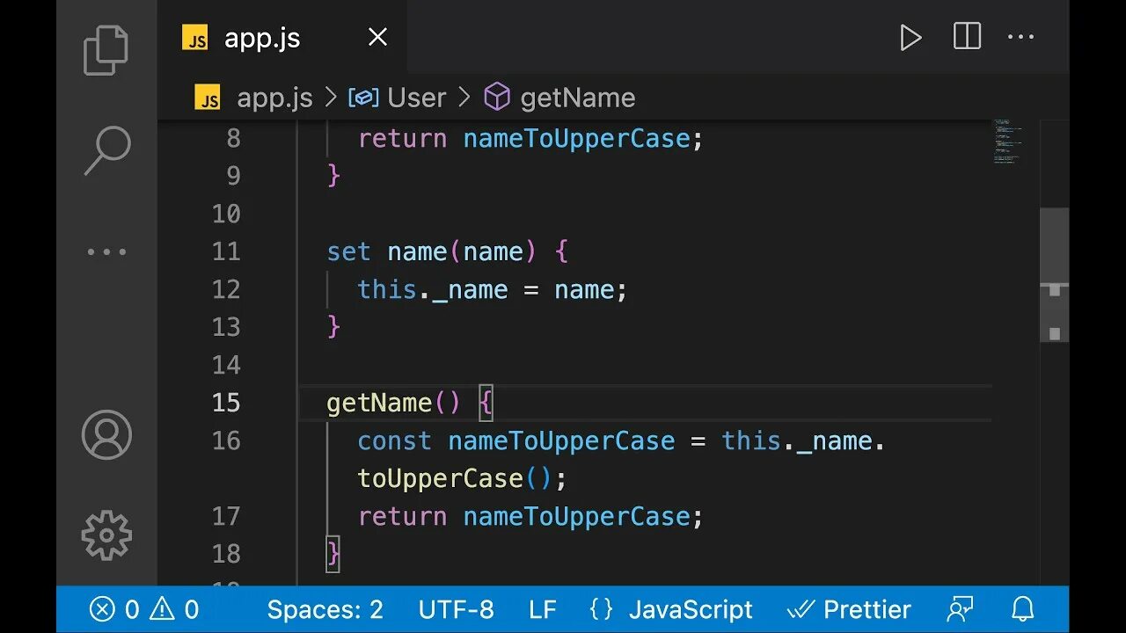Click Prettier status bar item
The height and width of the screenshot is (633, 1126).
pyautogui.click(x=848, y=609)
